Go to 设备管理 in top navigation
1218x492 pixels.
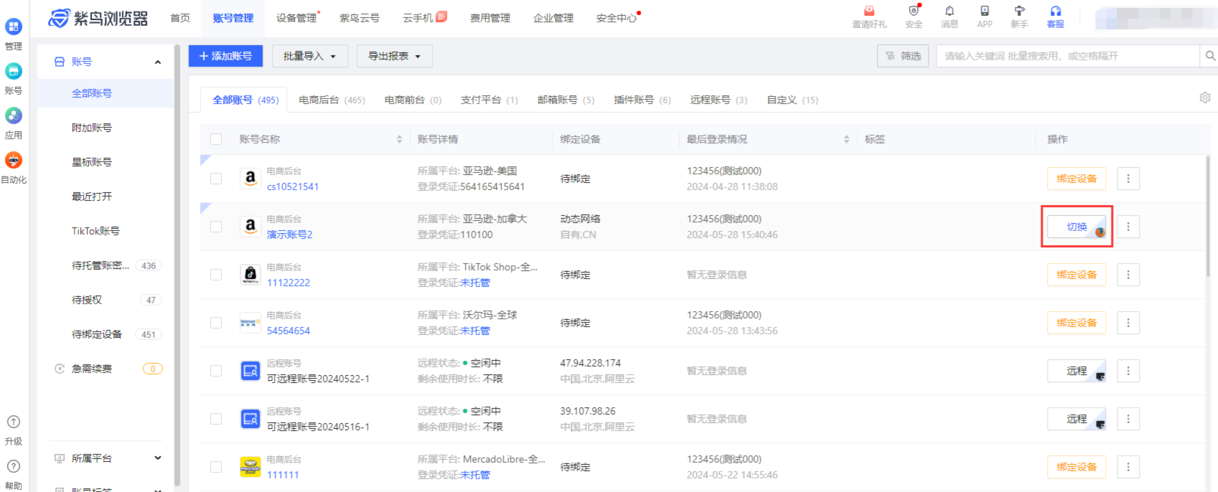(296, 18)
